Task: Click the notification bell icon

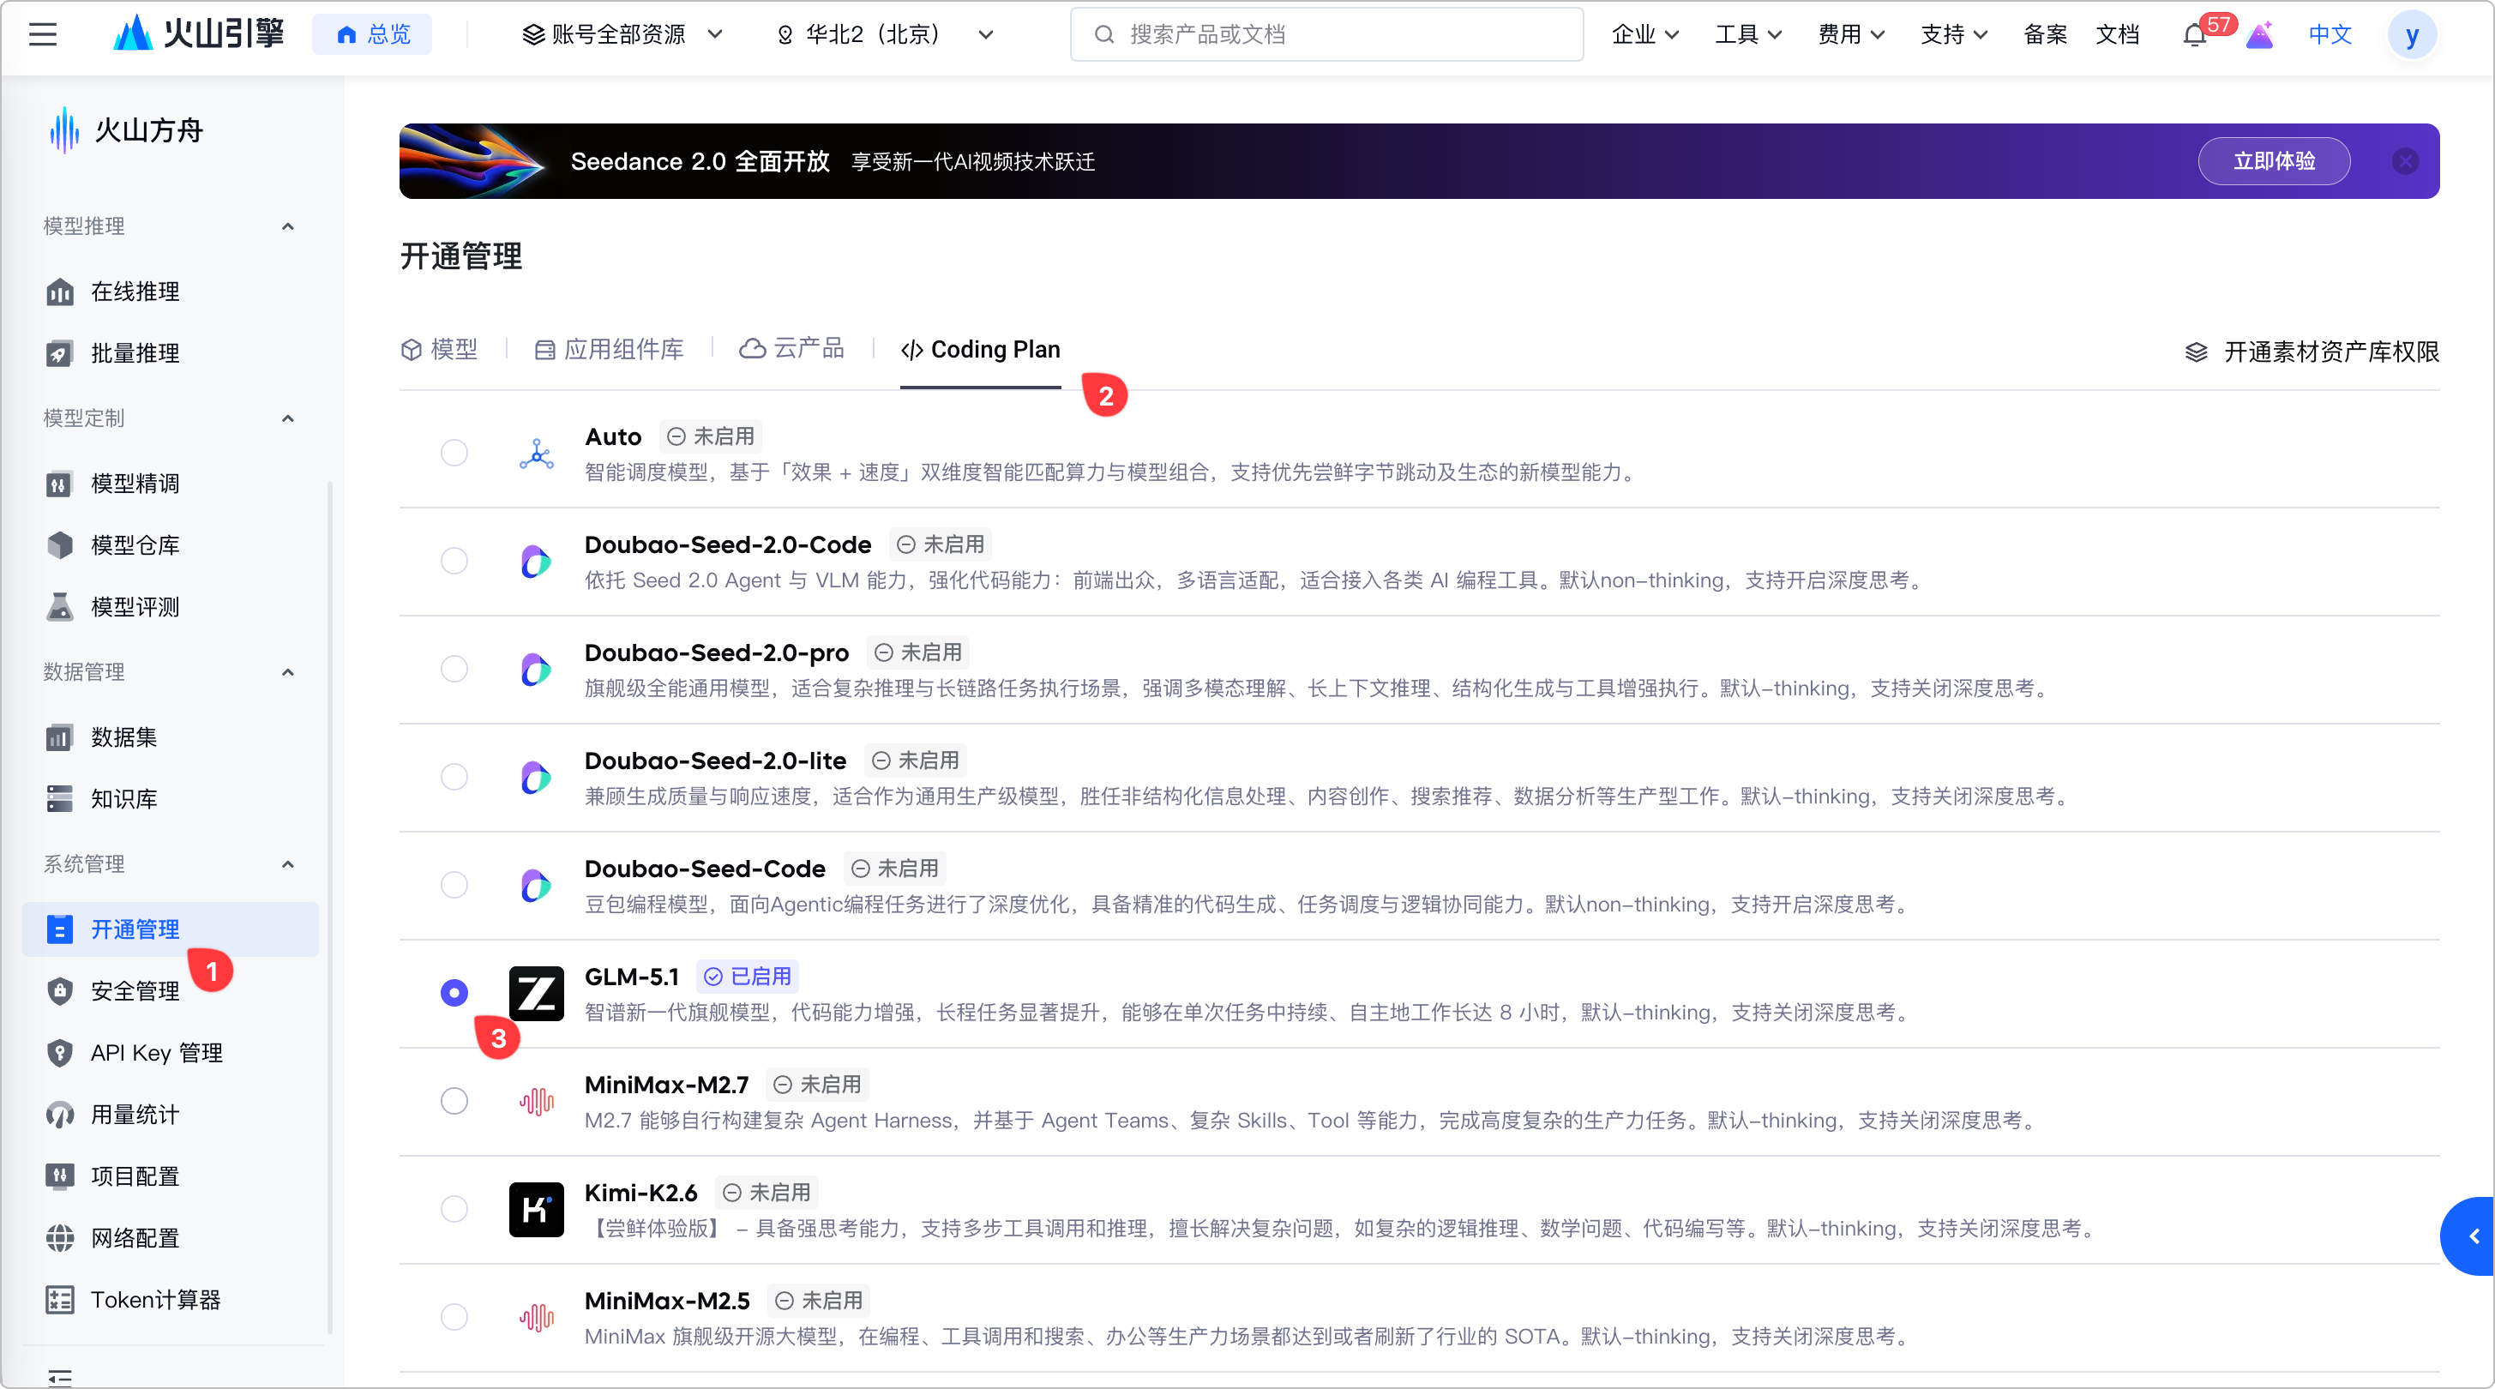Action: (x=2194, y=35)
